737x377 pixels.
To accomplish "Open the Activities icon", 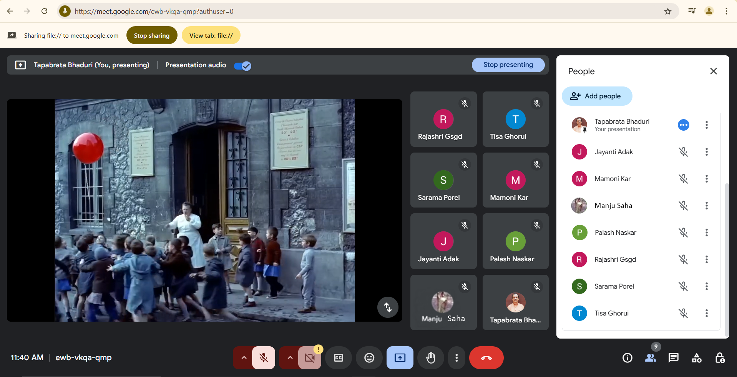I will pyautogui.click(x=697, y=358).
